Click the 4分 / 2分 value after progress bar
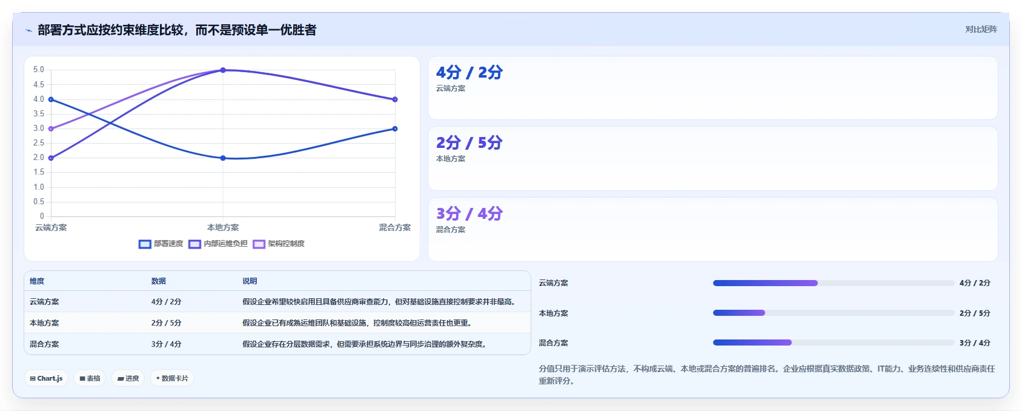 coord(975,283)
